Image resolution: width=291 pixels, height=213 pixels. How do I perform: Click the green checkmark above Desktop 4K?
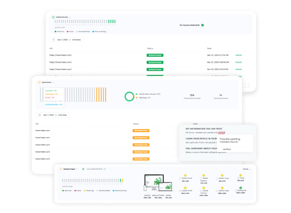[241, 188]
